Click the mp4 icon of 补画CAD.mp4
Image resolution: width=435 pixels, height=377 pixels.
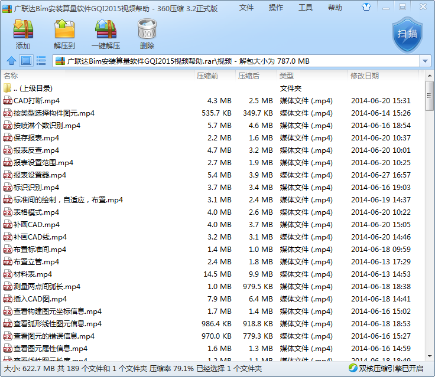(x=8, y=225)
